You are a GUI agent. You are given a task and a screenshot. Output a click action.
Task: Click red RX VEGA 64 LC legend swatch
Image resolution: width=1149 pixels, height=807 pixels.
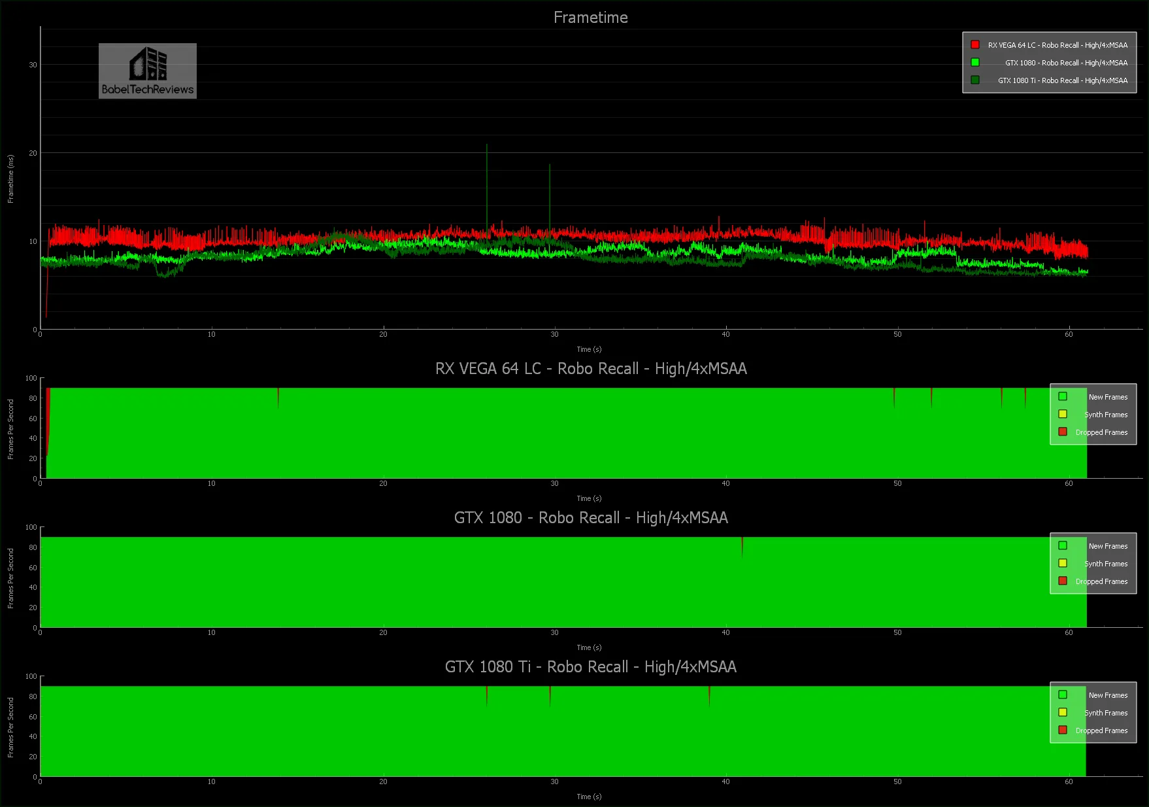point(975,45)
